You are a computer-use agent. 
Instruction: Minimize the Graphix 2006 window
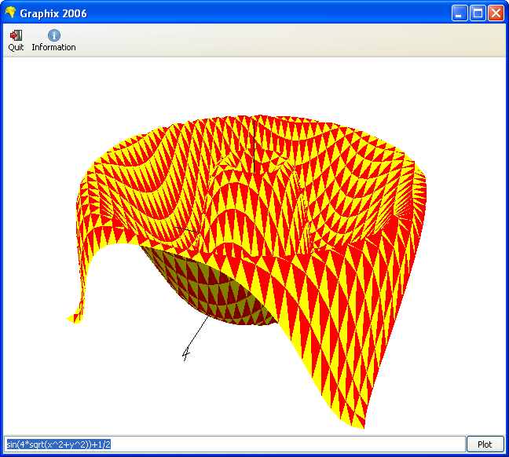coord(460,13)
